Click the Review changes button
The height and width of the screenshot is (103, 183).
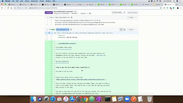tap(132, 13)
